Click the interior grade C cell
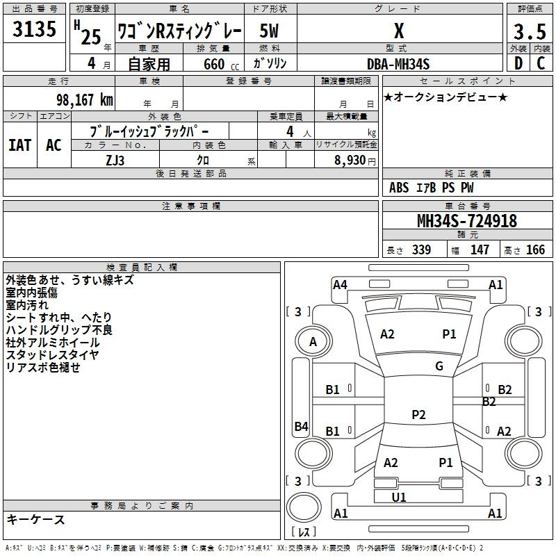 [x=541, y=63]
